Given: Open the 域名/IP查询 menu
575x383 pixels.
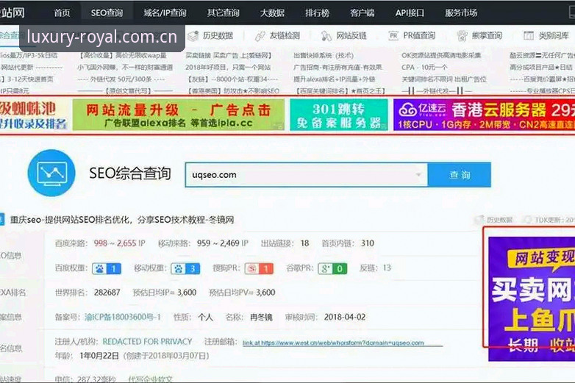Looking at the screenshot, I should (165, 12).
